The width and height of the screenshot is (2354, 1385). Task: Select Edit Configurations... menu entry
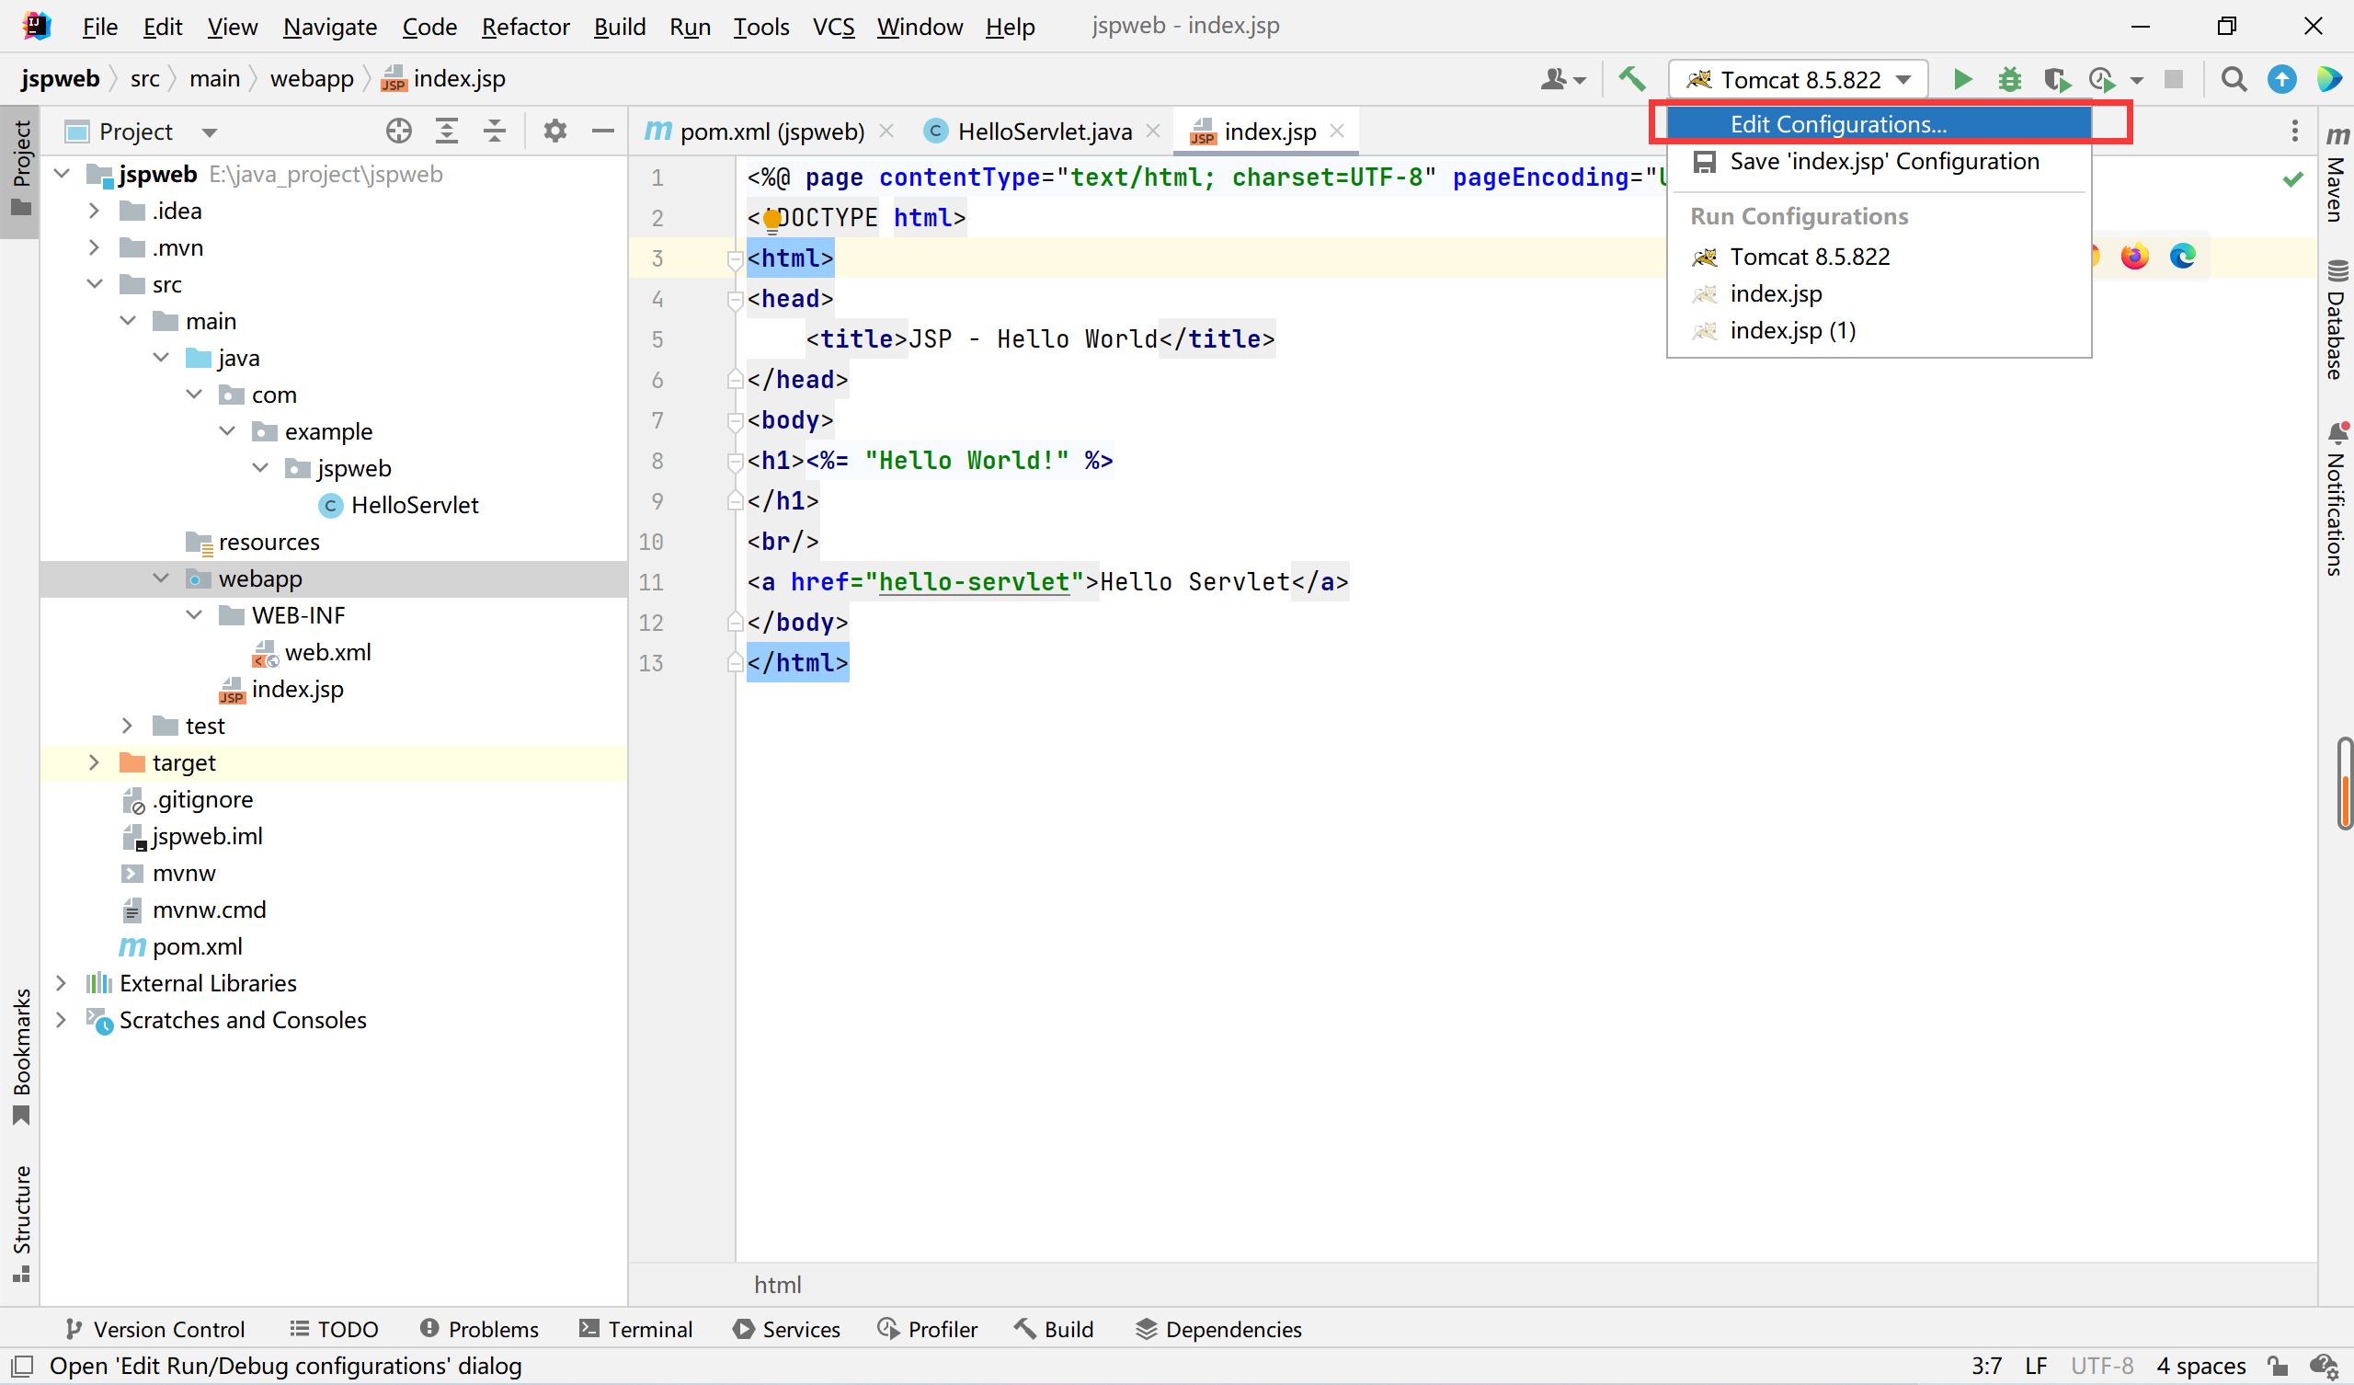[1879, 123]
